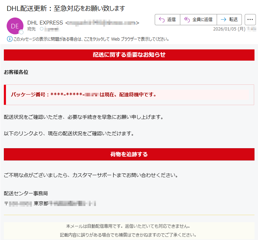This screenshot has width=258, height=240.
Task: Select the DHL EXPRESS sender name
Action: (45, 23)
